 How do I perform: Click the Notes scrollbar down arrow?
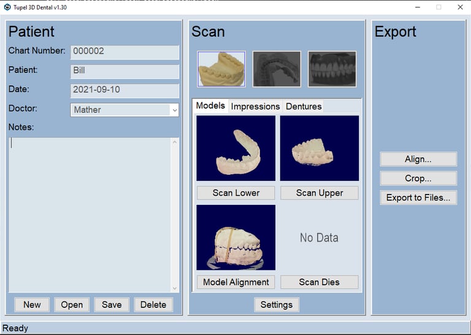pos(175,288)
